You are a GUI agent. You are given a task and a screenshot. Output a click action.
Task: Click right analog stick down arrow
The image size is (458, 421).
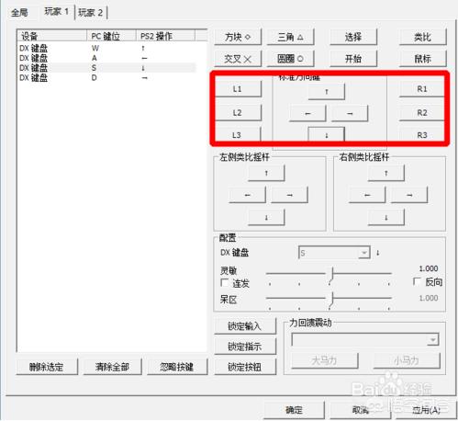click(x=386, y=217)
